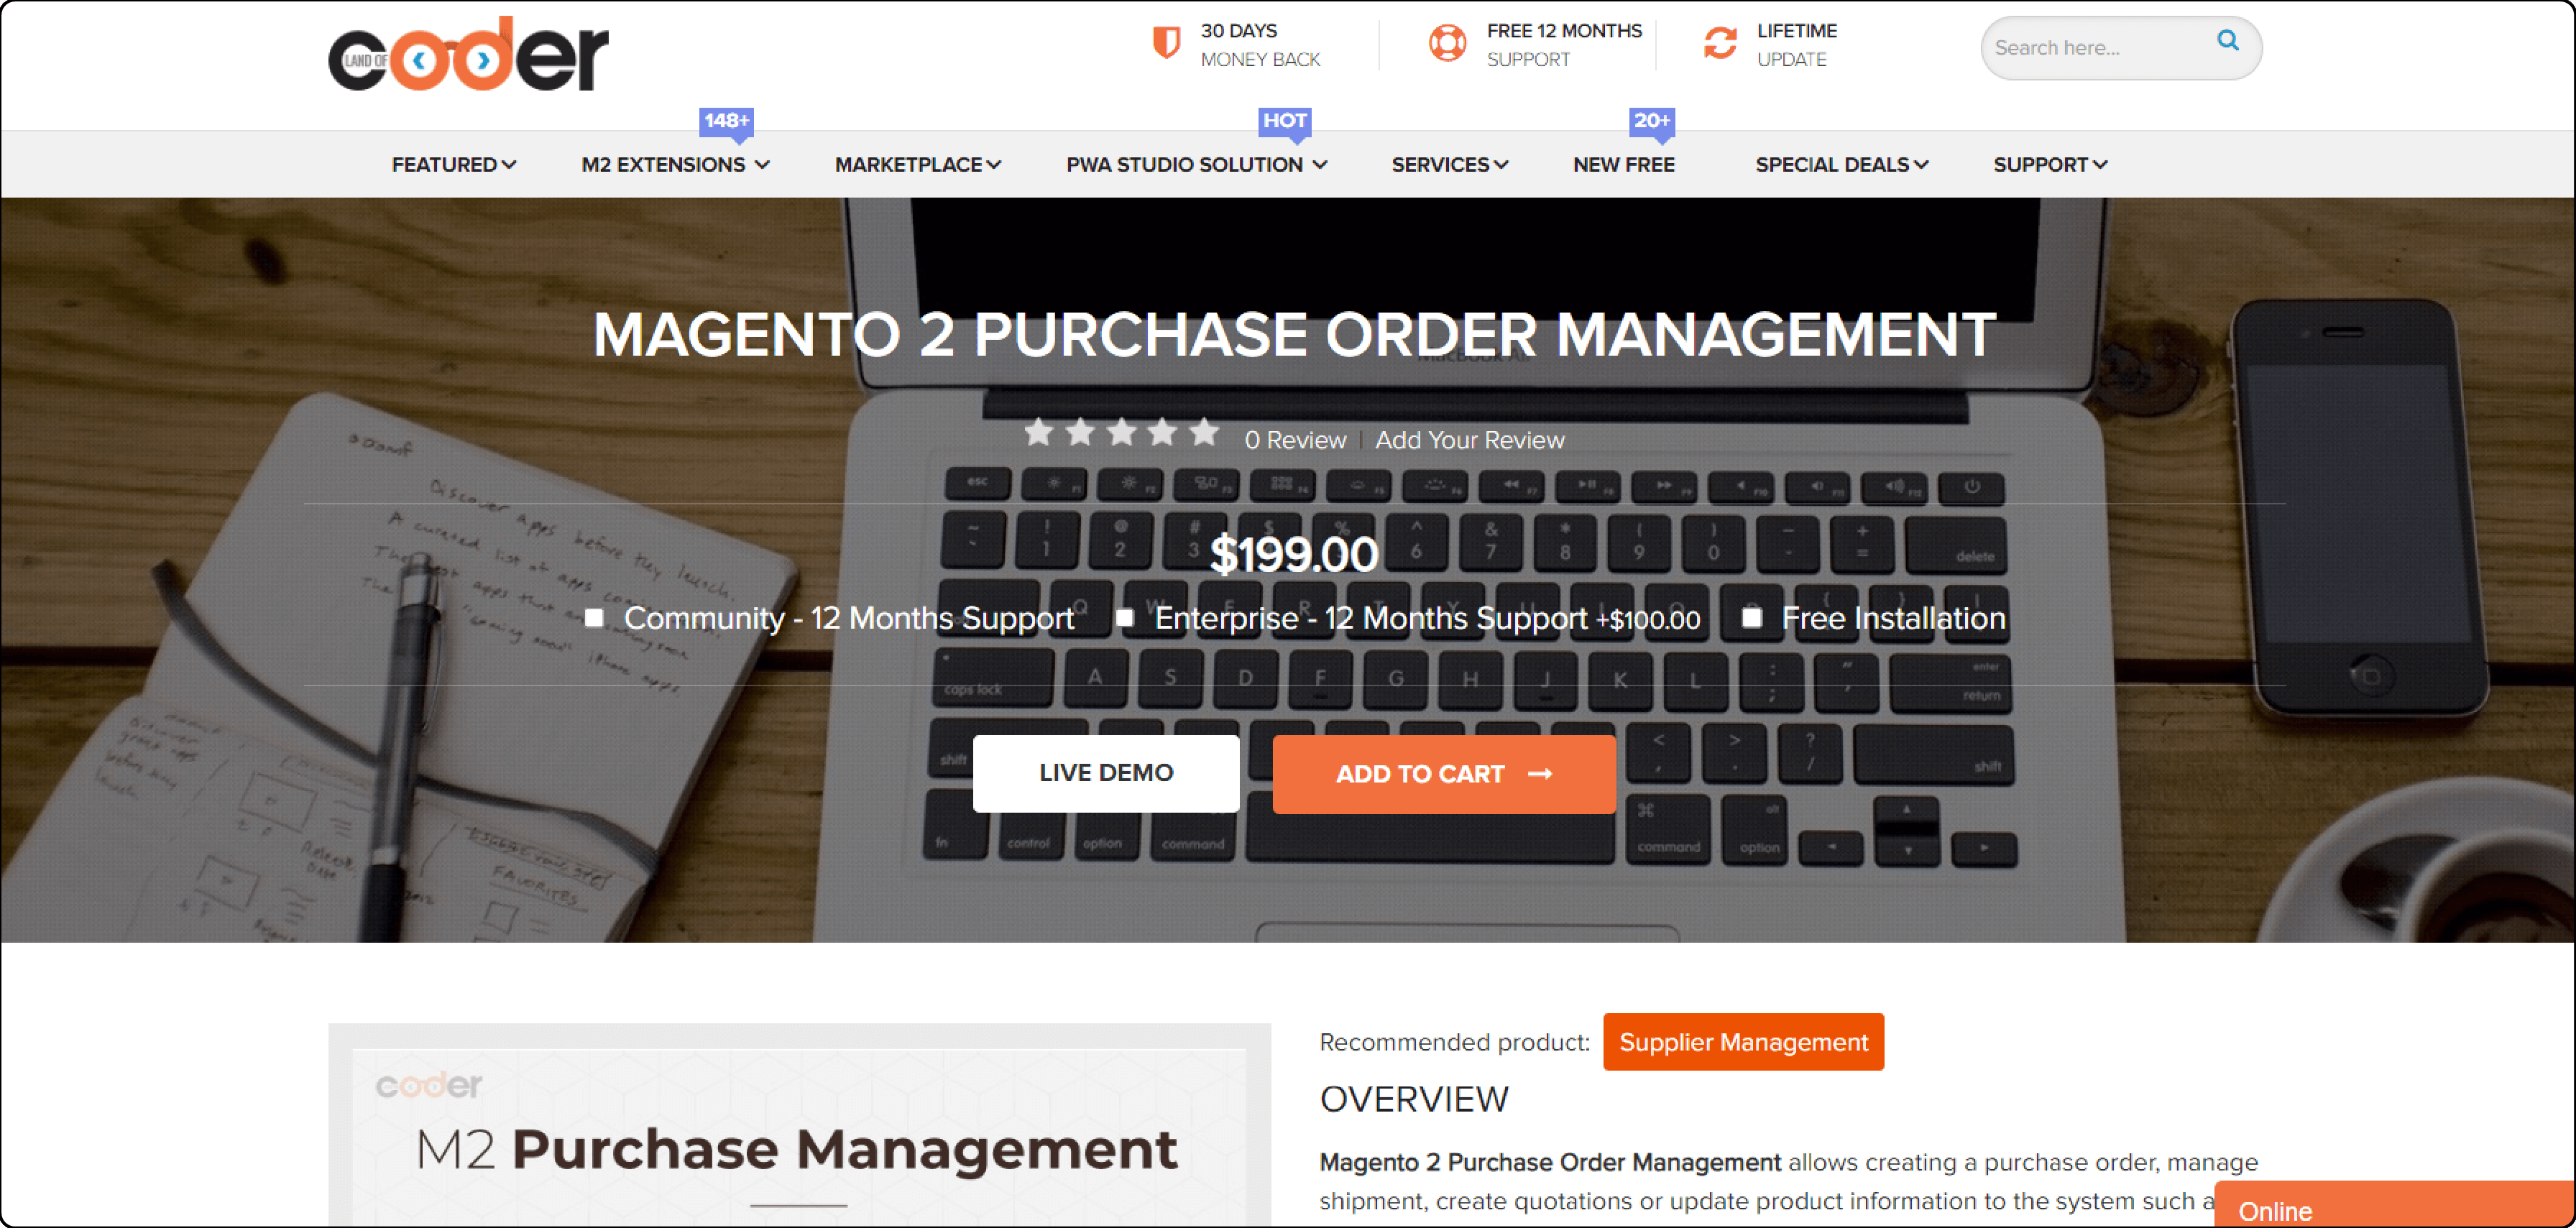Expand the Marketplace chevron

pyautogui.click(x=993, y=165)
